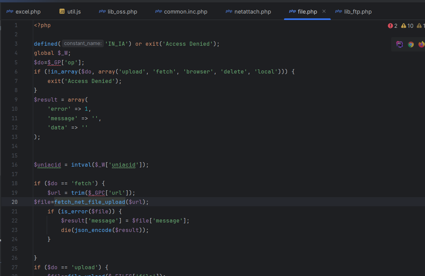Close the file.php editor tab
425x276 pixels.
point(324,12)
